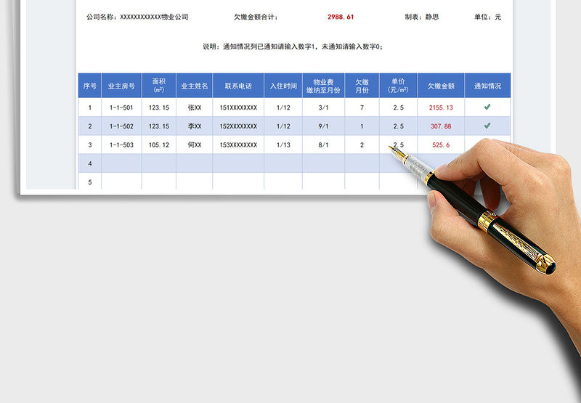This screenshot has height=403, width=581.
Task: Click the 入住时间 column header
Action: click(x=283, y=86)
